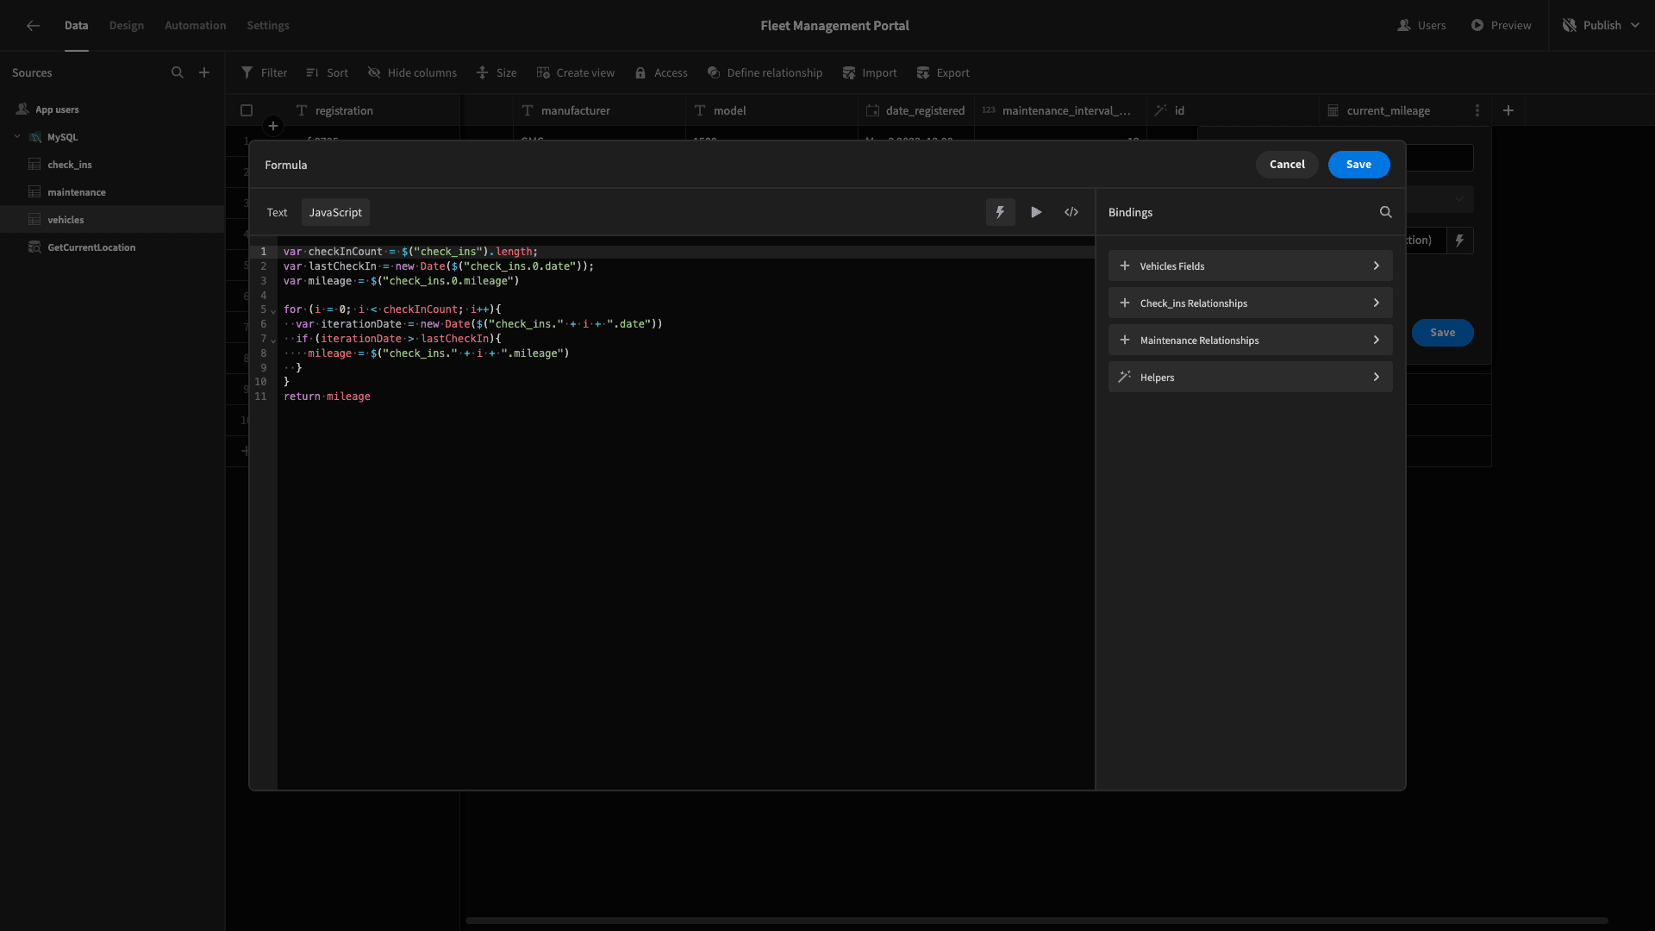This screenshot has width=1655, height=931.
Task: Click the code view toggle icon
Action: (x=1071, y=213)
